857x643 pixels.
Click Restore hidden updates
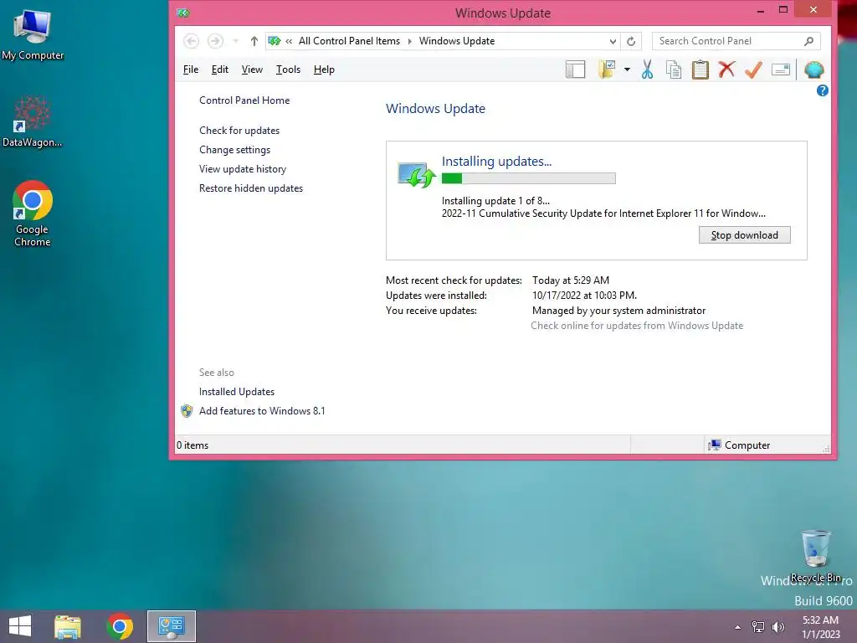[251, 188]
